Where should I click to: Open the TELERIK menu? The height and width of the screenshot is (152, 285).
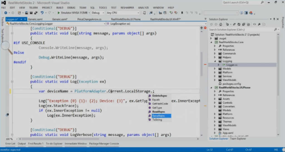[33, 8]
